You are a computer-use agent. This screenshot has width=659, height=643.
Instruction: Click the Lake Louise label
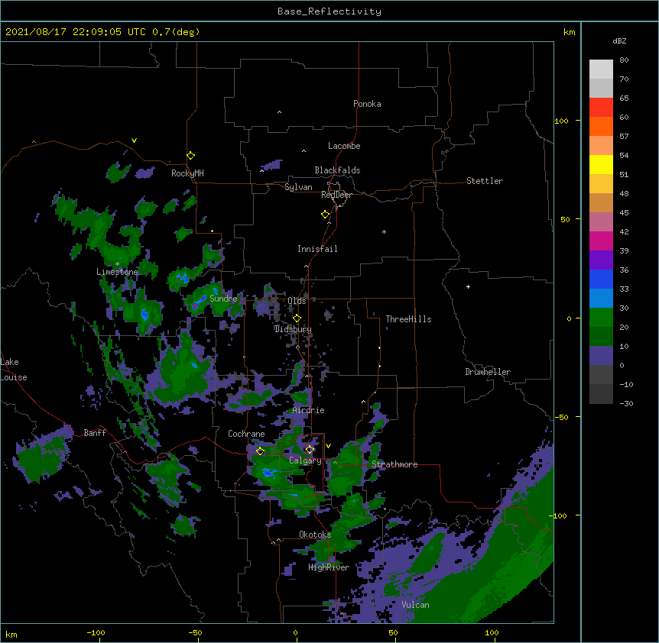click(14, 370)
